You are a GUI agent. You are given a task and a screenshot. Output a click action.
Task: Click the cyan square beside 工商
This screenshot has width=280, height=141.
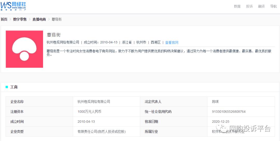(7, 87)
